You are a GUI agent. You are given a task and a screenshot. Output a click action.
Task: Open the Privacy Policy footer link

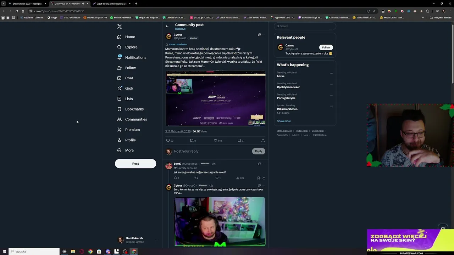click(x=302, y=131)
